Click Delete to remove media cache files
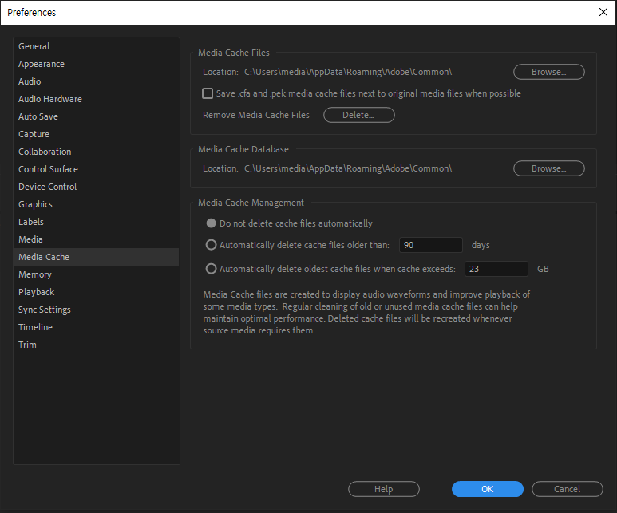 [x=359, y=115]
